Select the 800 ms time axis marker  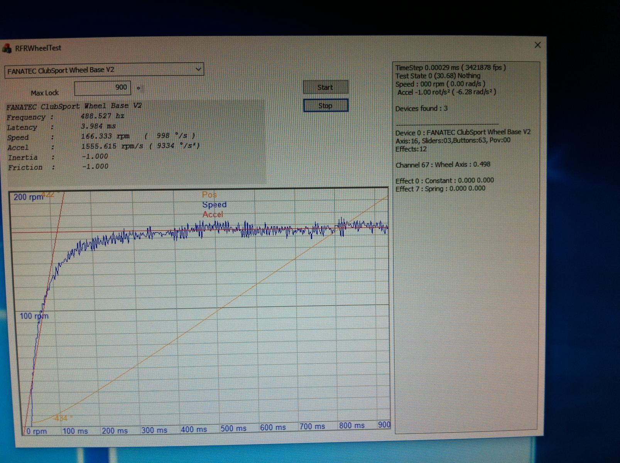(351, 426)
